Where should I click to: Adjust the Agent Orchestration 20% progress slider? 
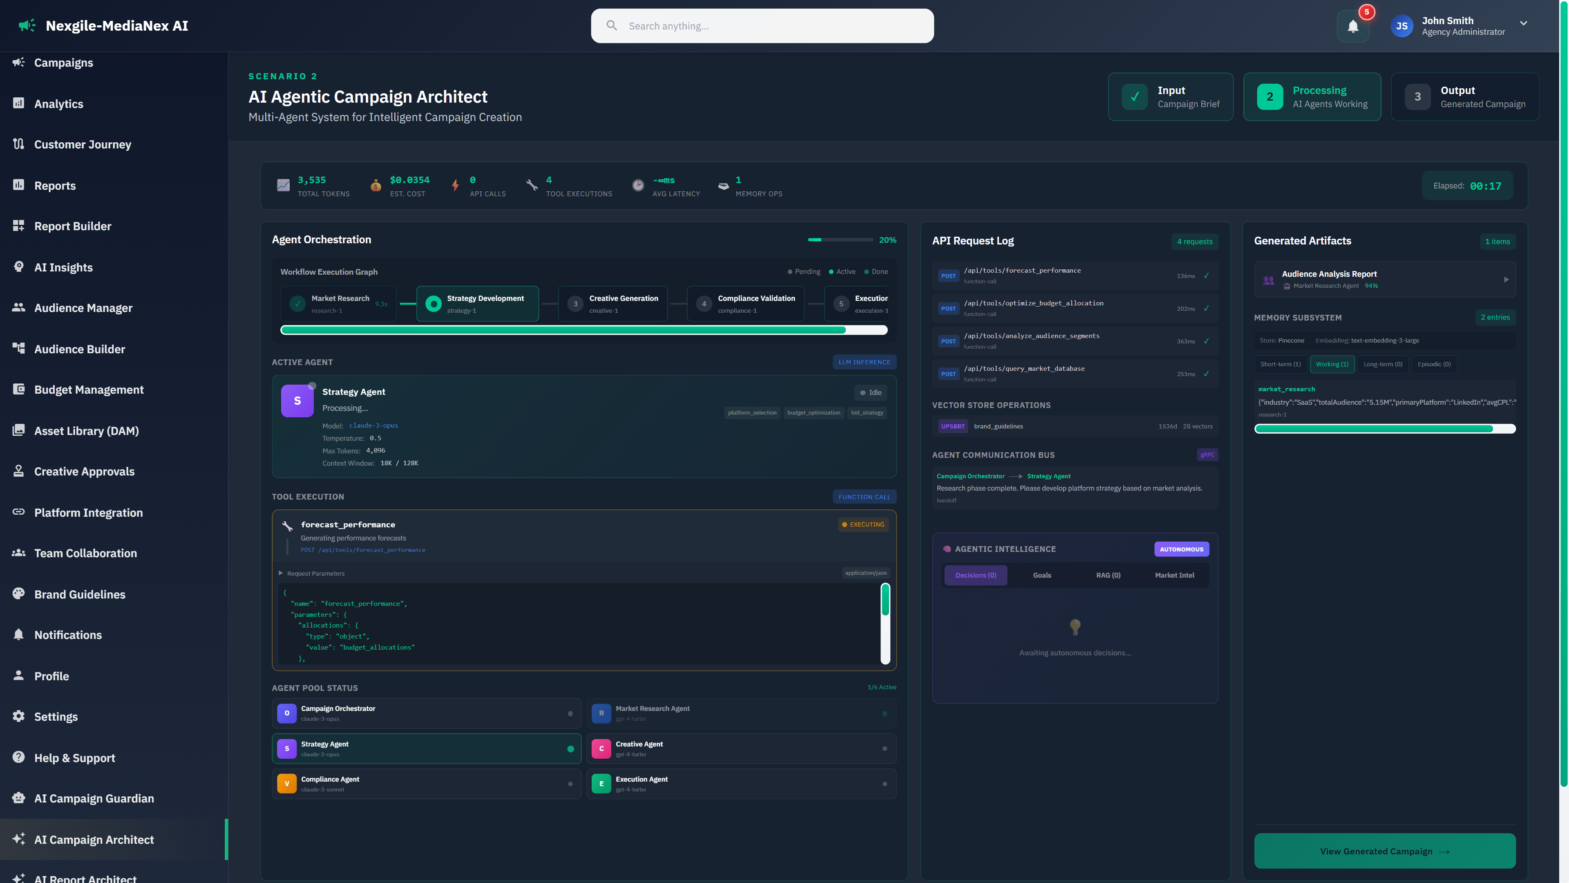click(840, 240)
